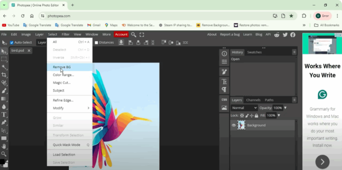
Task: Select the Rectangle Select marquee tool
Action: tap(4, 59)
